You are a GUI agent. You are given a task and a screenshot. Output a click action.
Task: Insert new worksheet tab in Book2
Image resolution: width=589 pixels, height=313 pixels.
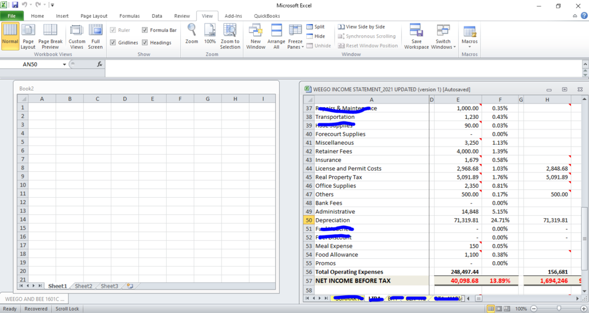(x=130, y=286)
